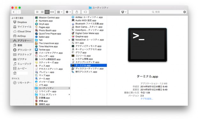Select the Grapher.app icon

73,36
